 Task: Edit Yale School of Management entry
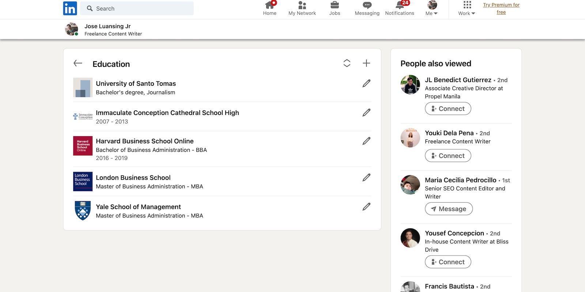(x=366, y=207)
